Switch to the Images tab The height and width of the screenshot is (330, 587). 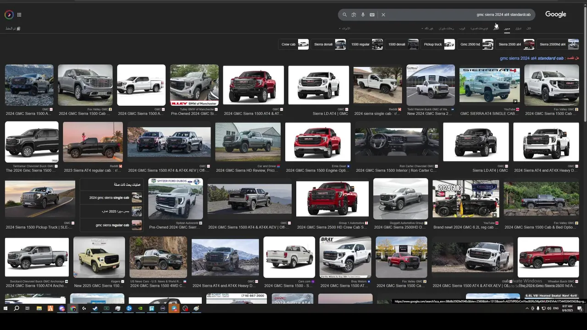tap(507, 28)
